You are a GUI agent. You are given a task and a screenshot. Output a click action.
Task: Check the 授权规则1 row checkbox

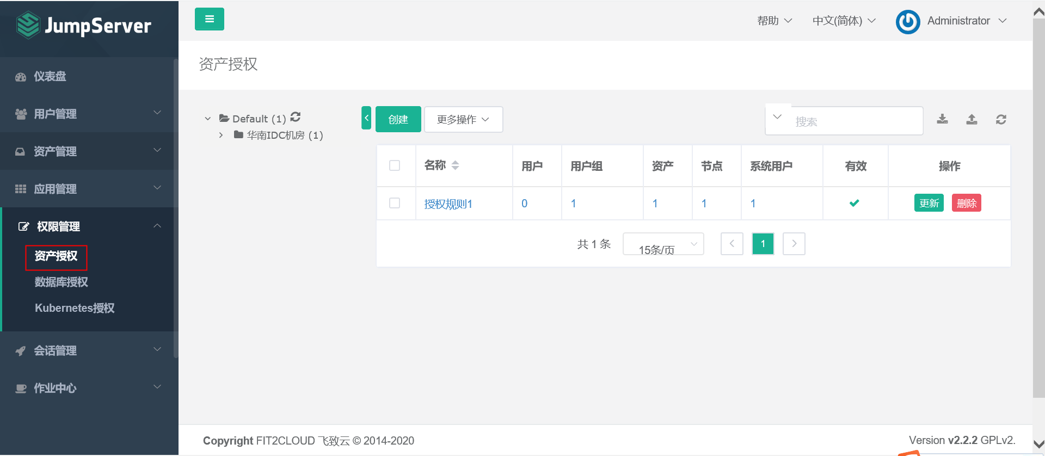coord(395,203)
